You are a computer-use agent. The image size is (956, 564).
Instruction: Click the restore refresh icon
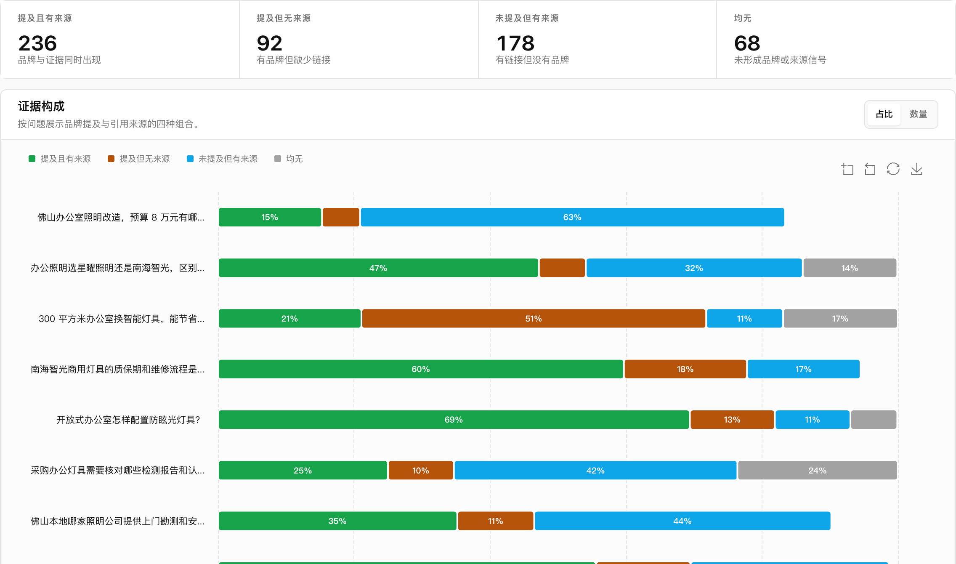[893, 169]
